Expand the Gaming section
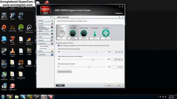The image size is (177, 99). point(45,40)
